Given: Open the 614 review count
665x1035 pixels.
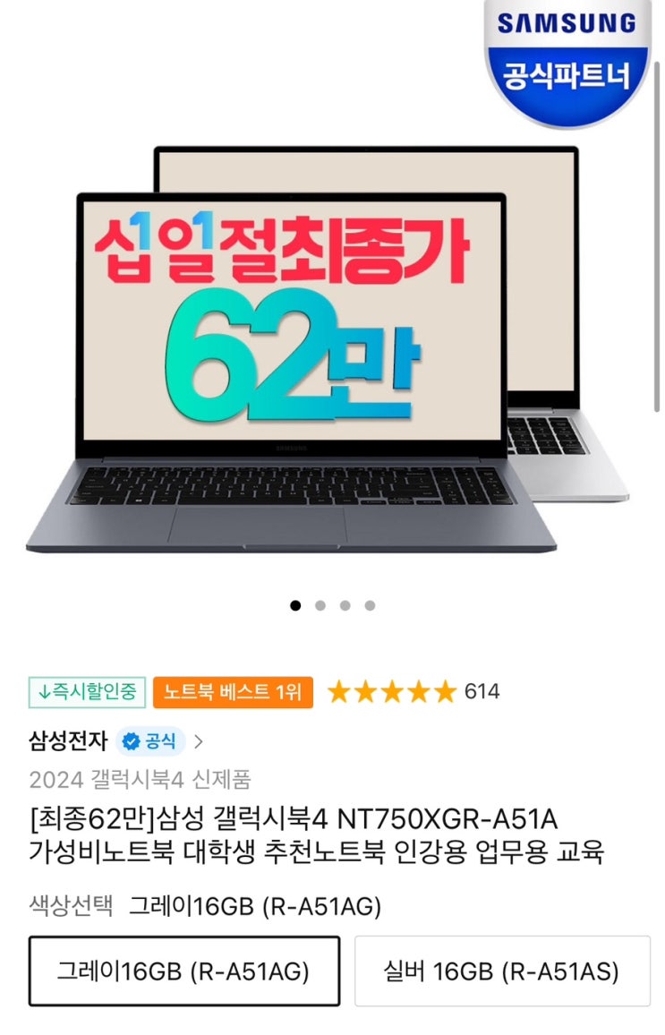Looking at the screenshot, I should pyautogui.click(x=482, y=692).
